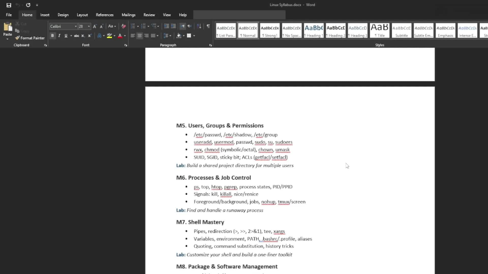Set right-to-left text direction
The width and height of the screenshot is (488, 274).
coord(189,26)
